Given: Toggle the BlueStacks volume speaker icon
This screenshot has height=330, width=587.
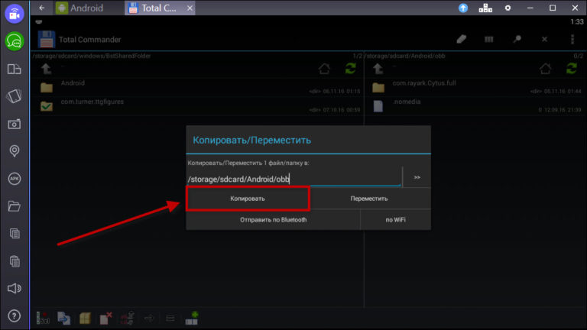Looking at the screenshot, I should [x=14, y=288].
